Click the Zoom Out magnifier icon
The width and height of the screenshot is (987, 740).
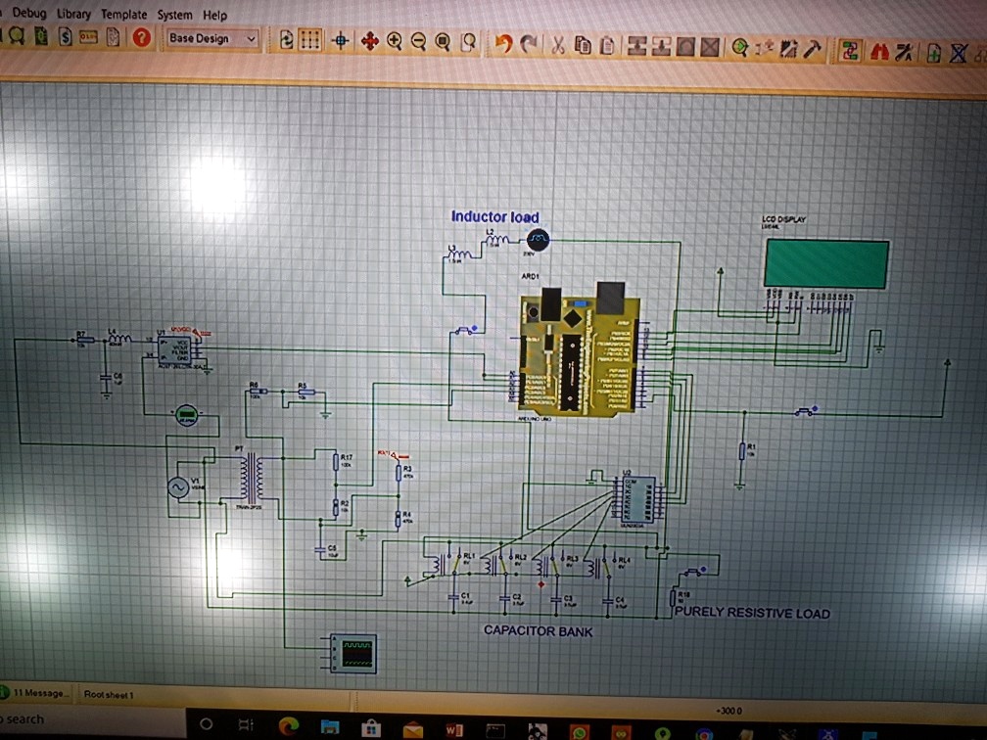tap(418, 41)
